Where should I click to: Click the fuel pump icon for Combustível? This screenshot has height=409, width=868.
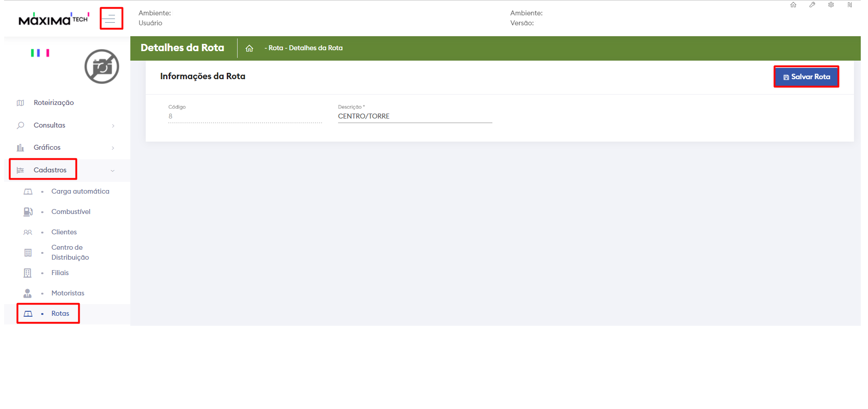point(28,212)
